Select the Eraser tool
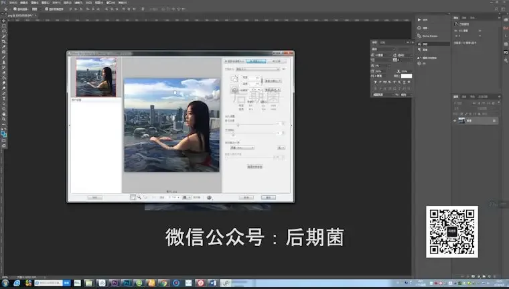 (5, 72)
